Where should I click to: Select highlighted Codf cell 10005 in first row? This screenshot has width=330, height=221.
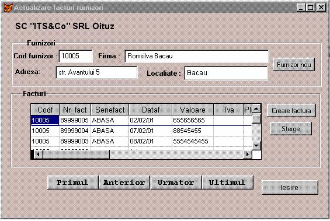45,120
